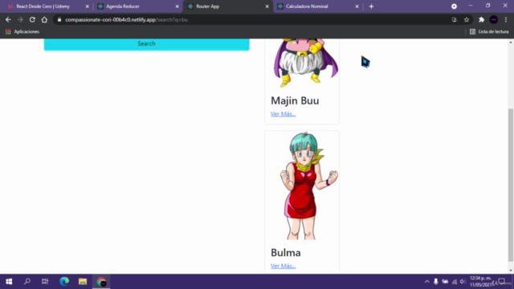514x289 pixels.
Task: Open the volume tray icon
Action: pyautogui.click(x=463, y=282)
